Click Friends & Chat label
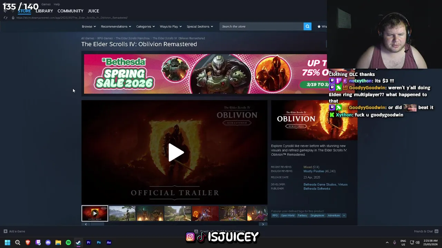 point(423,231)
